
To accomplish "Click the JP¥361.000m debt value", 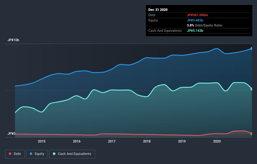I will coord(197,15).
